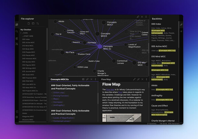
Task: Click the central Concepts MOC Ex graph node
Action: coord(100,46)
